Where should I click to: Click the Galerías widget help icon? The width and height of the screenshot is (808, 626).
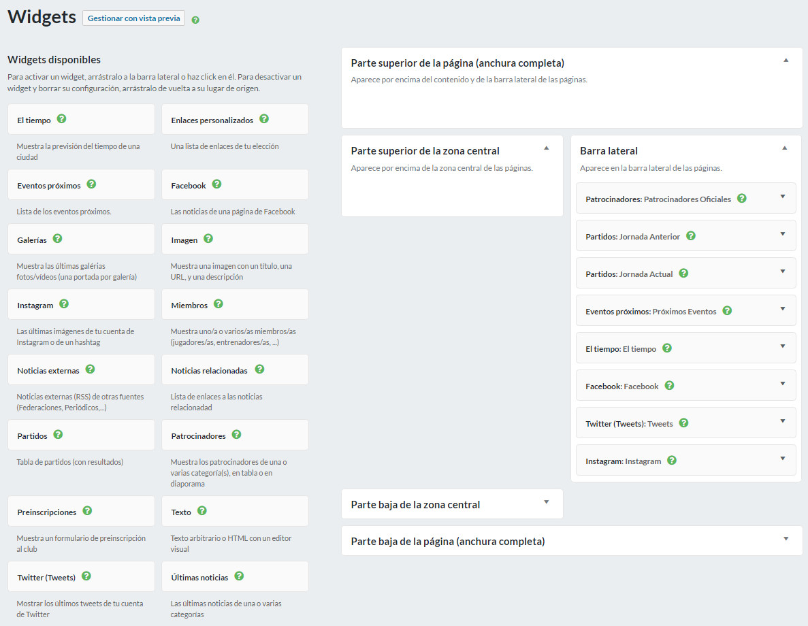(57, 239)
